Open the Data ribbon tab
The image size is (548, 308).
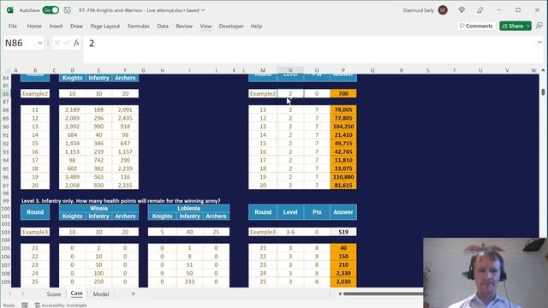163,27
